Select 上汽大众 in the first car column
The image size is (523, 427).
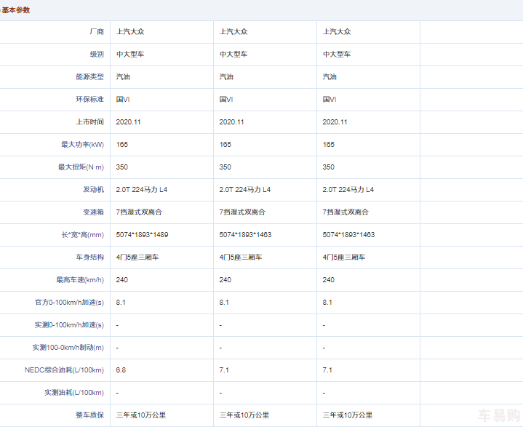(130, 32)
